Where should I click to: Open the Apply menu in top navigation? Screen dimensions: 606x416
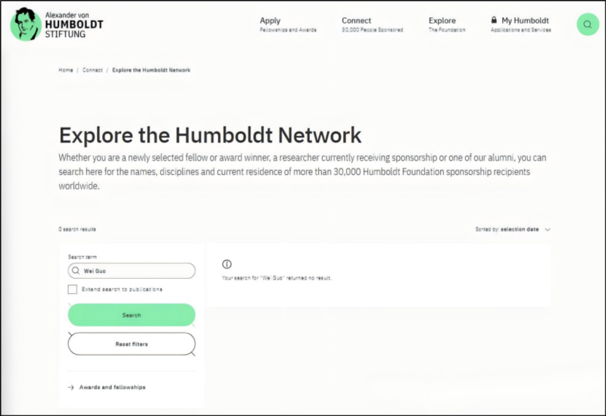coord(270,20)
